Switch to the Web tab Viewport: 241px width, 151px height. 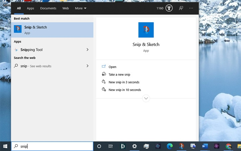(x=65, y=8)
